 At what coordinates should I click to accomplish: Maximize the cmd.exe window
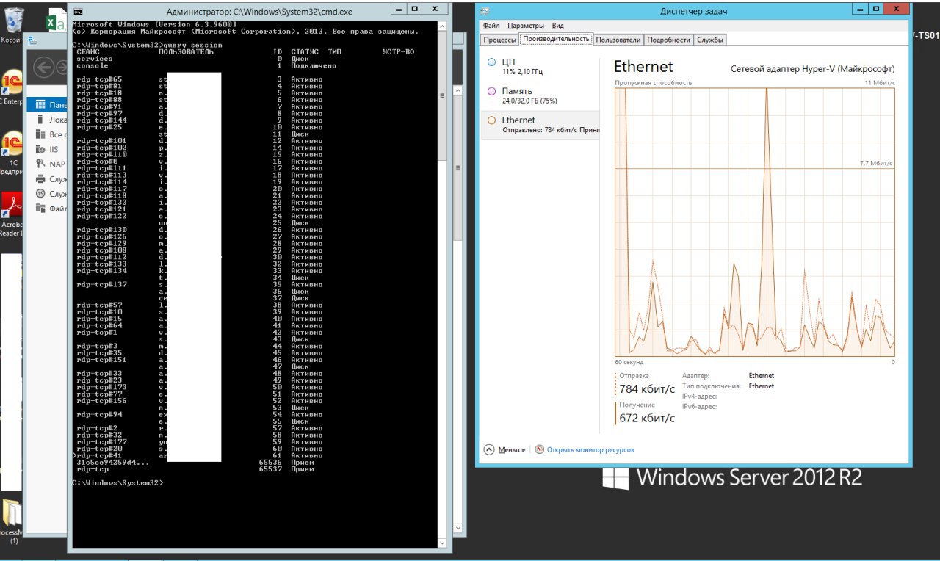414,9
